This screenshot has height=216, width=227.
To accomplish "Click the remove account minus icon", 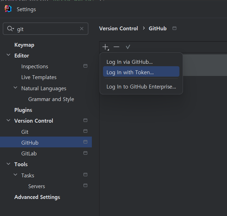I will pyautogui.click(x=116, y=47).
